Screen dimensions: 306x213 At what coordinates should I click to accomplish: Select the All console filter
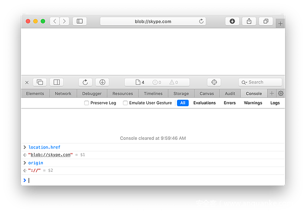coord(183,103)
